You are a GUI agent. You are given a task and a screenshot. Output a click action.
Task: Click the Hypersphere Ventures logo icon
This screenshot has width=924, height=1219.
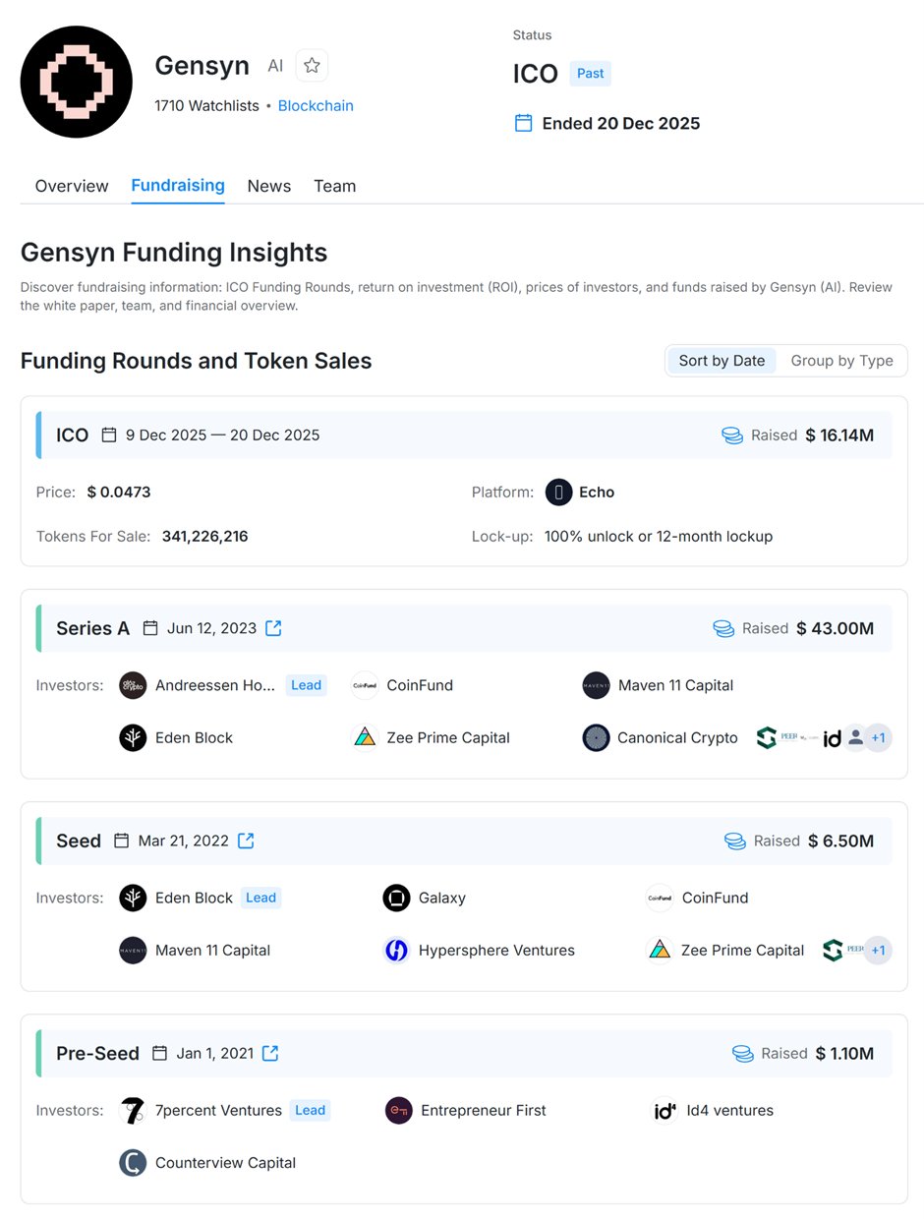pos(396,951)
